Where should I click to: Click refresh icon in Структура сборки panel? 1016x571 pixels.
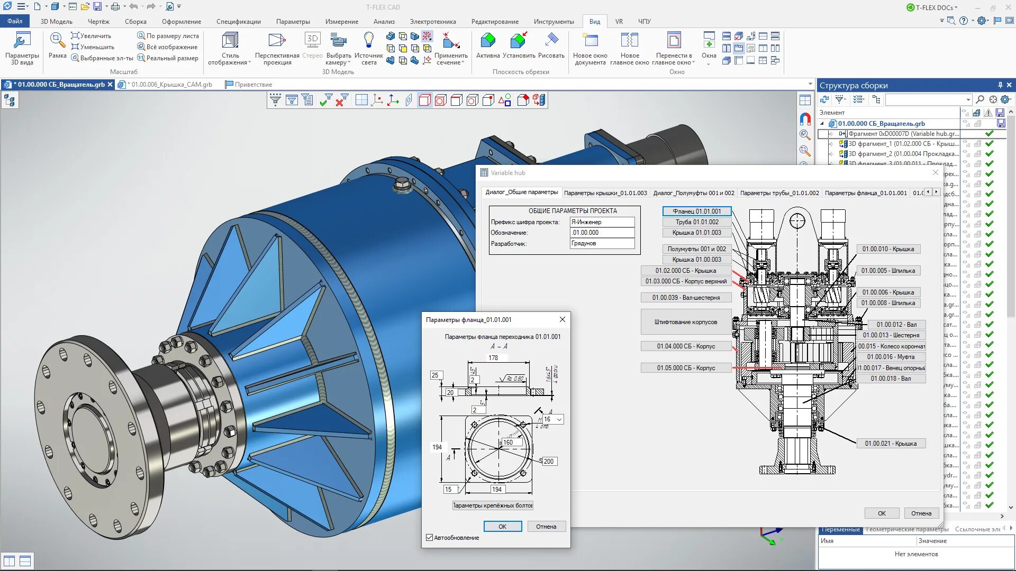point(824,99)
